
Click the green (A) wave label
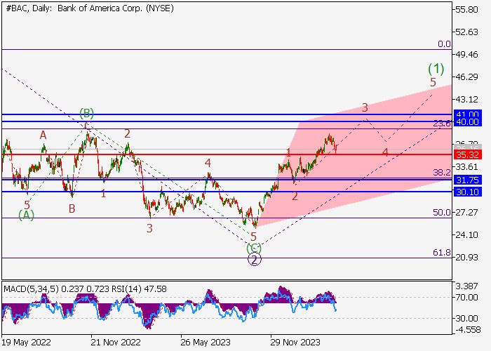click(x=27, y=215)
